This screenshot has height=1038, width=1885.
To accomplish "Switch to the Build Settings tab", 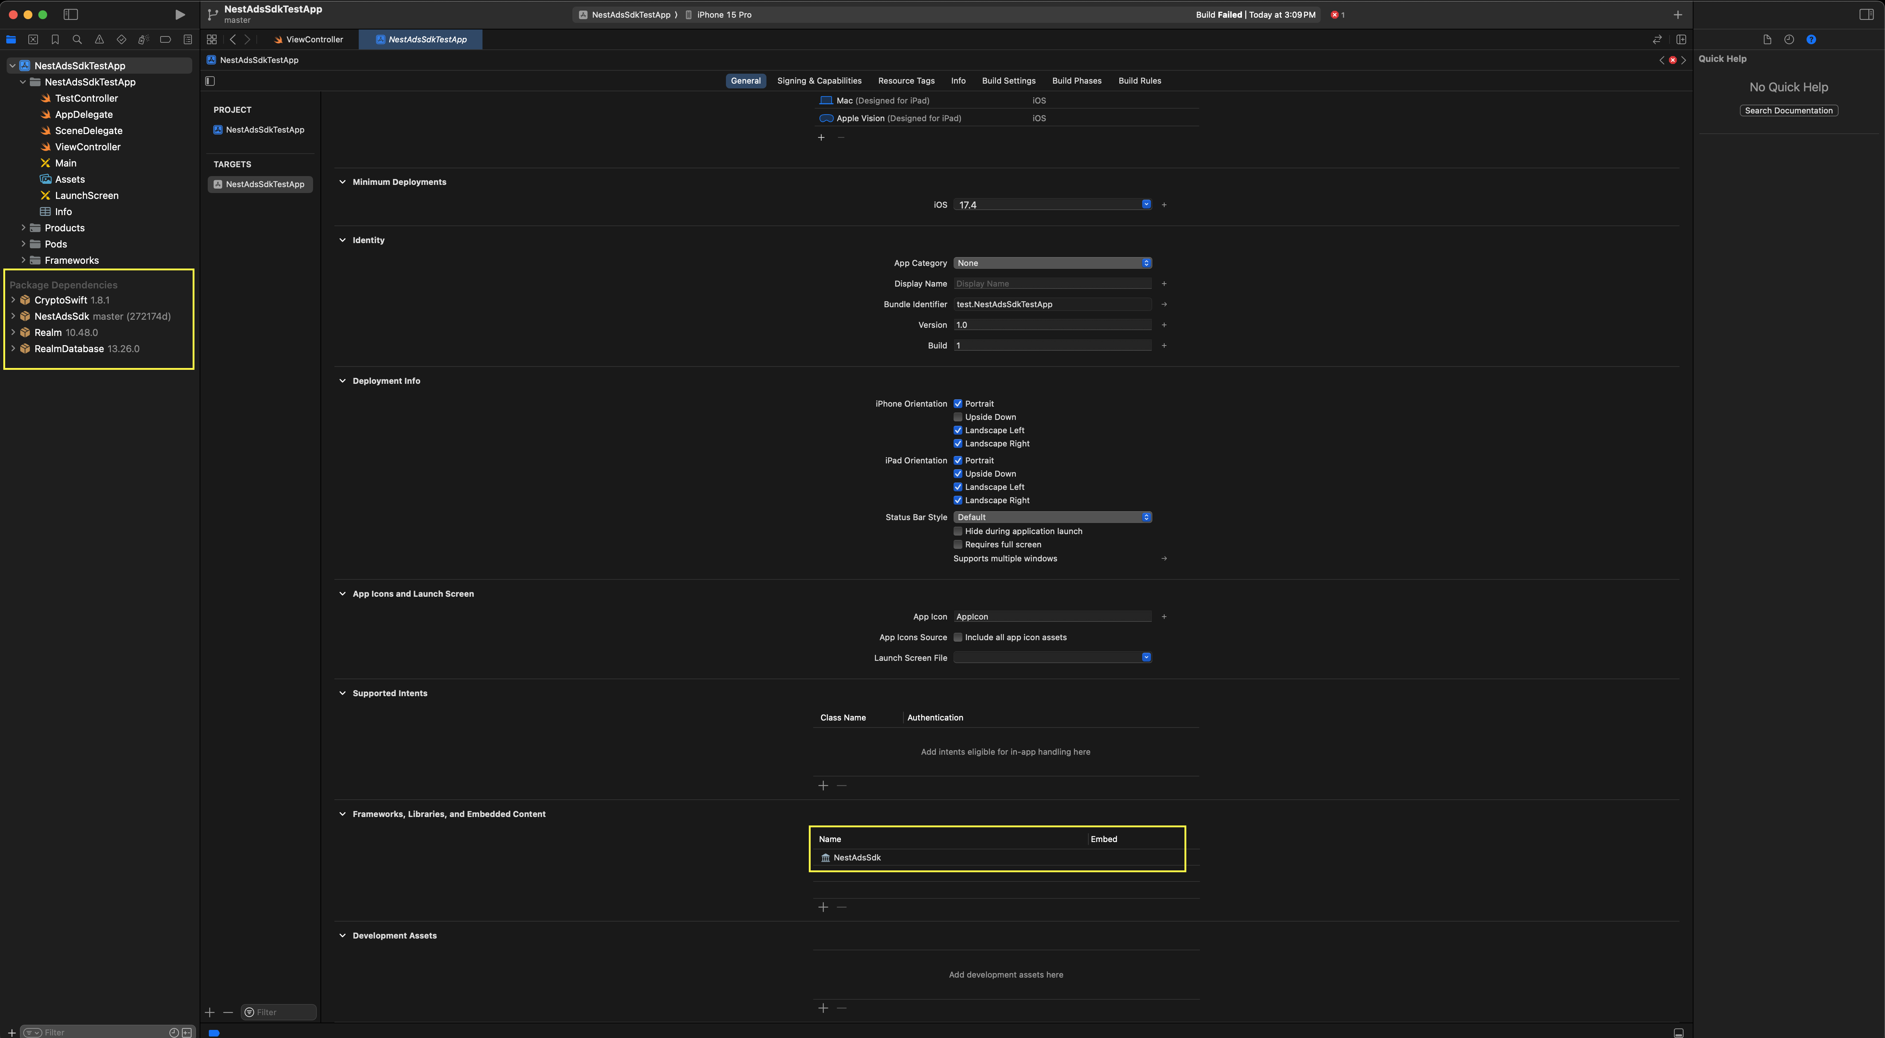I will pyautogui.click(x=1008, y=81).
